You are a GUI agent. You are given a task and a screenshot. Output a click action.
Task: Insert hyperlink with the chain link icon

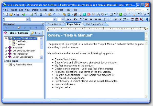tap(64, 14)
